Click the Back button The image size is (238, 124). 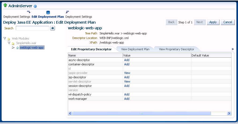pos(171,22)
